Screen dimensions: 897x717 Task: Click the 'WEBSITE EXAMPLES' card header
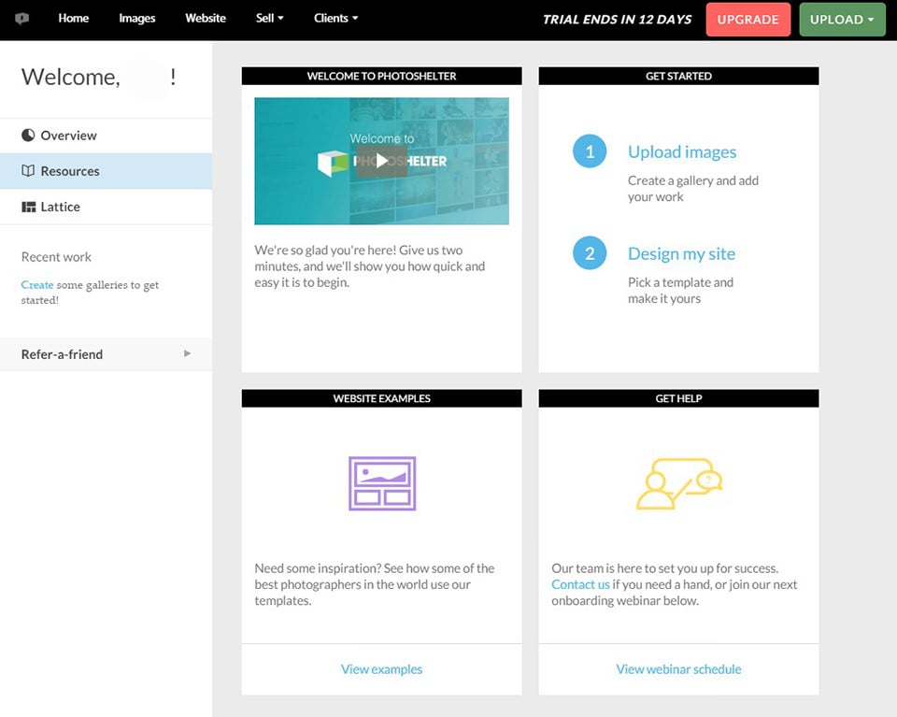[381, 398]
